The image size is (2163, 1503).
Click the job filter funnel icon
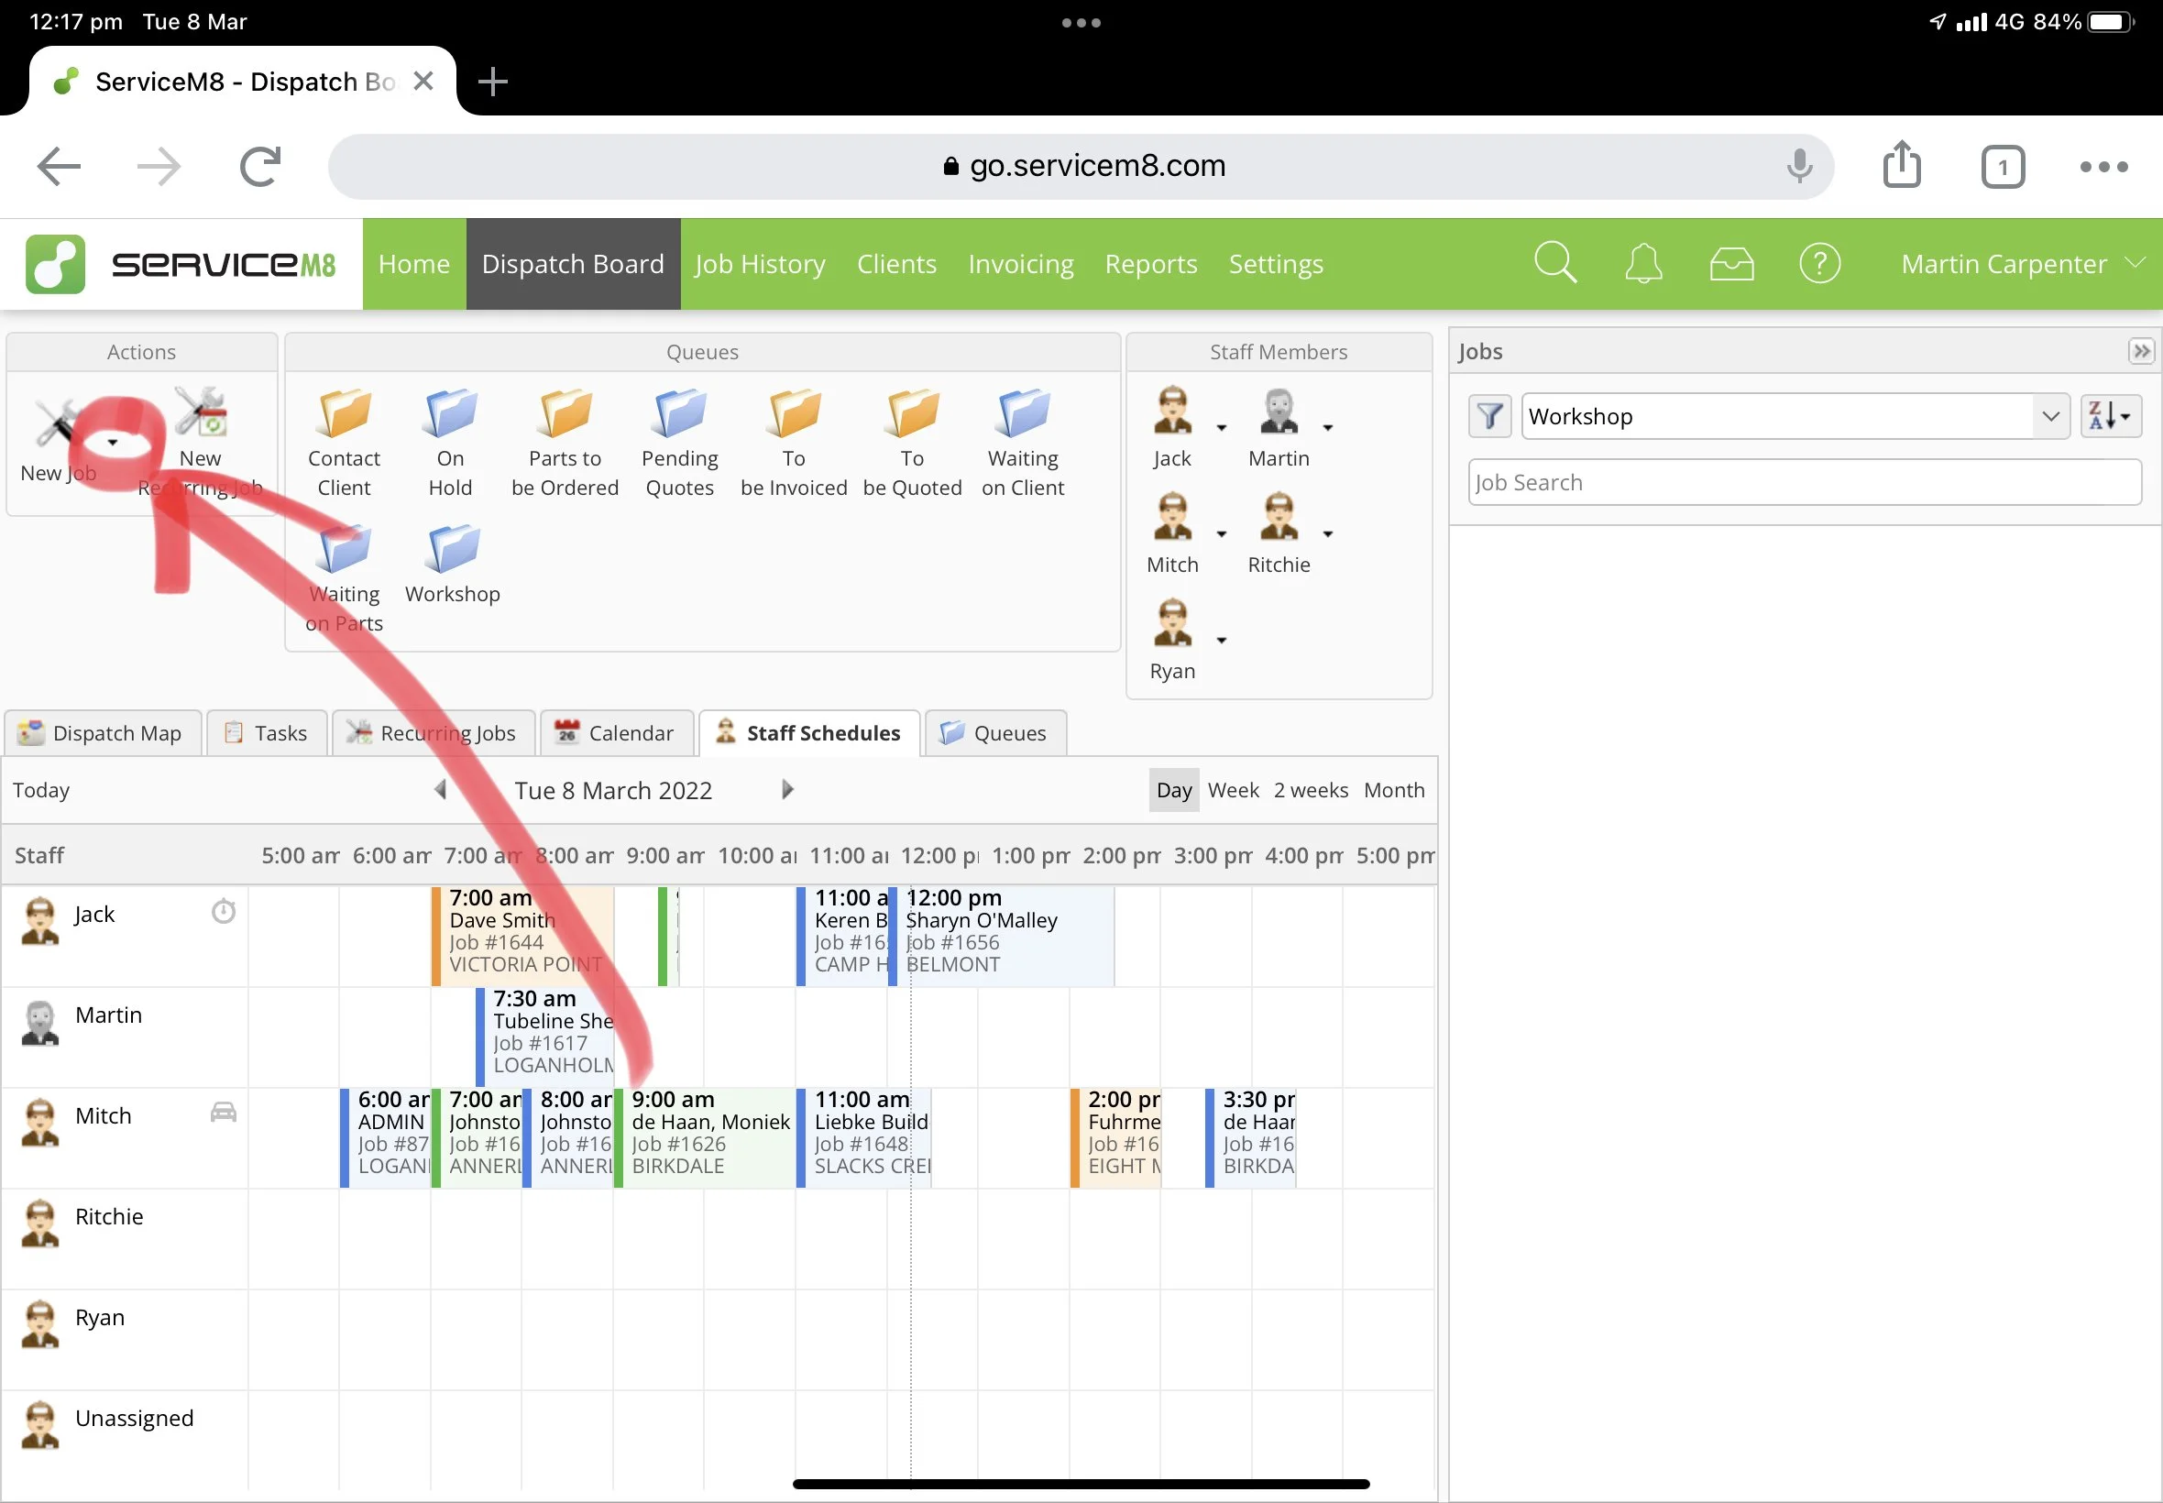coord(1489,416)
